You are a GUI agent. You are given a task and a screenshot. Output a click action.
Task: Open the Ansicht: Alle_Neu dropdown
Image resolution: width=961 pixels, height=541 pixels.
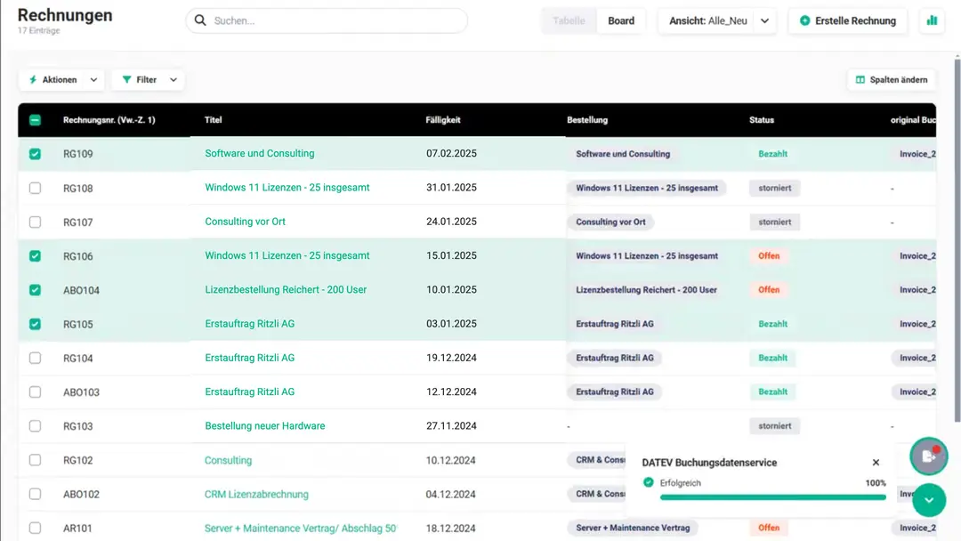click(x=717, y=20)
